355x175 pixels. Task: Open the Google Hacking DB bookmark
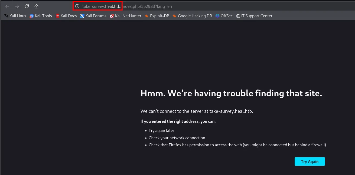[192, 16]
